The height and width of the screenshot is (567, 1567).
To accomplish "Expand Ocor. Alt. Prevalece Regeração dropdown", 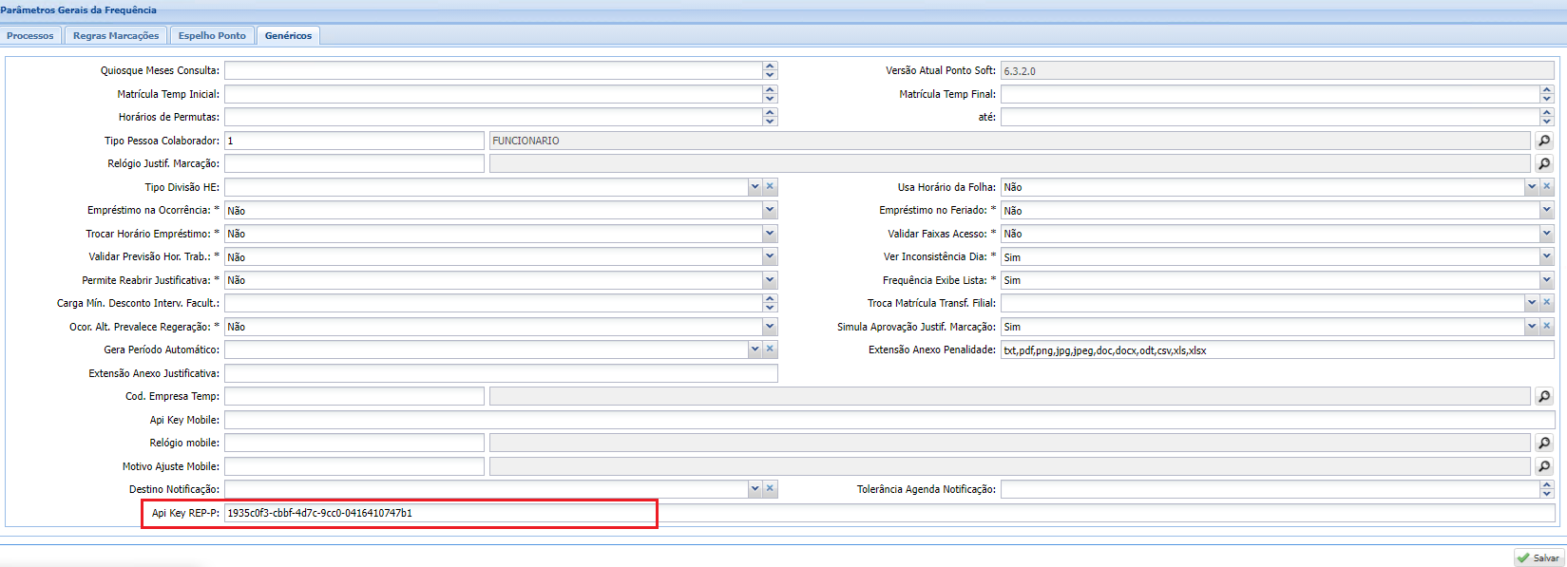I will click(x=770, y=327).
